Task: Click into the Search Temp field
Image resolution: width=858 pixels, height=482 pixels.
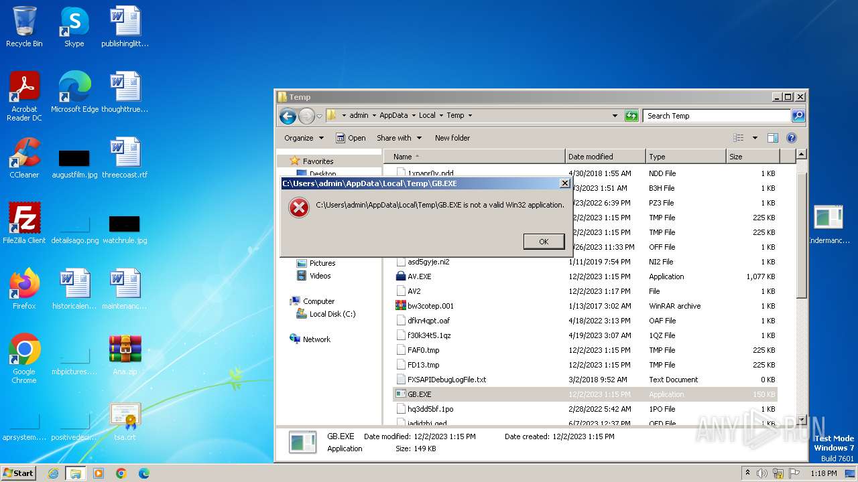Action: click(x=716, y=116)
